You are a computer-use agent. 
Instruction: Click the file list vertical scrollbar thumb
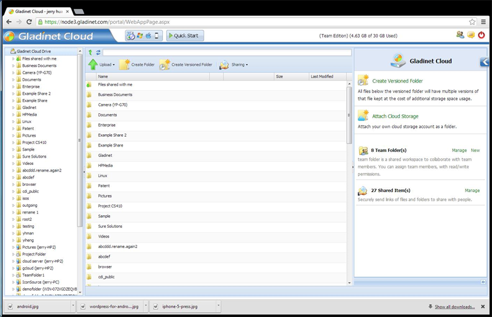tap(349, 115)
